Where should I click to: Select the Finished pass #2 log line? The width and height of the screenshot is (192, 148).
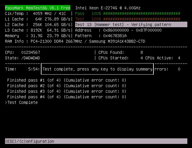click(x=67, y=86)
